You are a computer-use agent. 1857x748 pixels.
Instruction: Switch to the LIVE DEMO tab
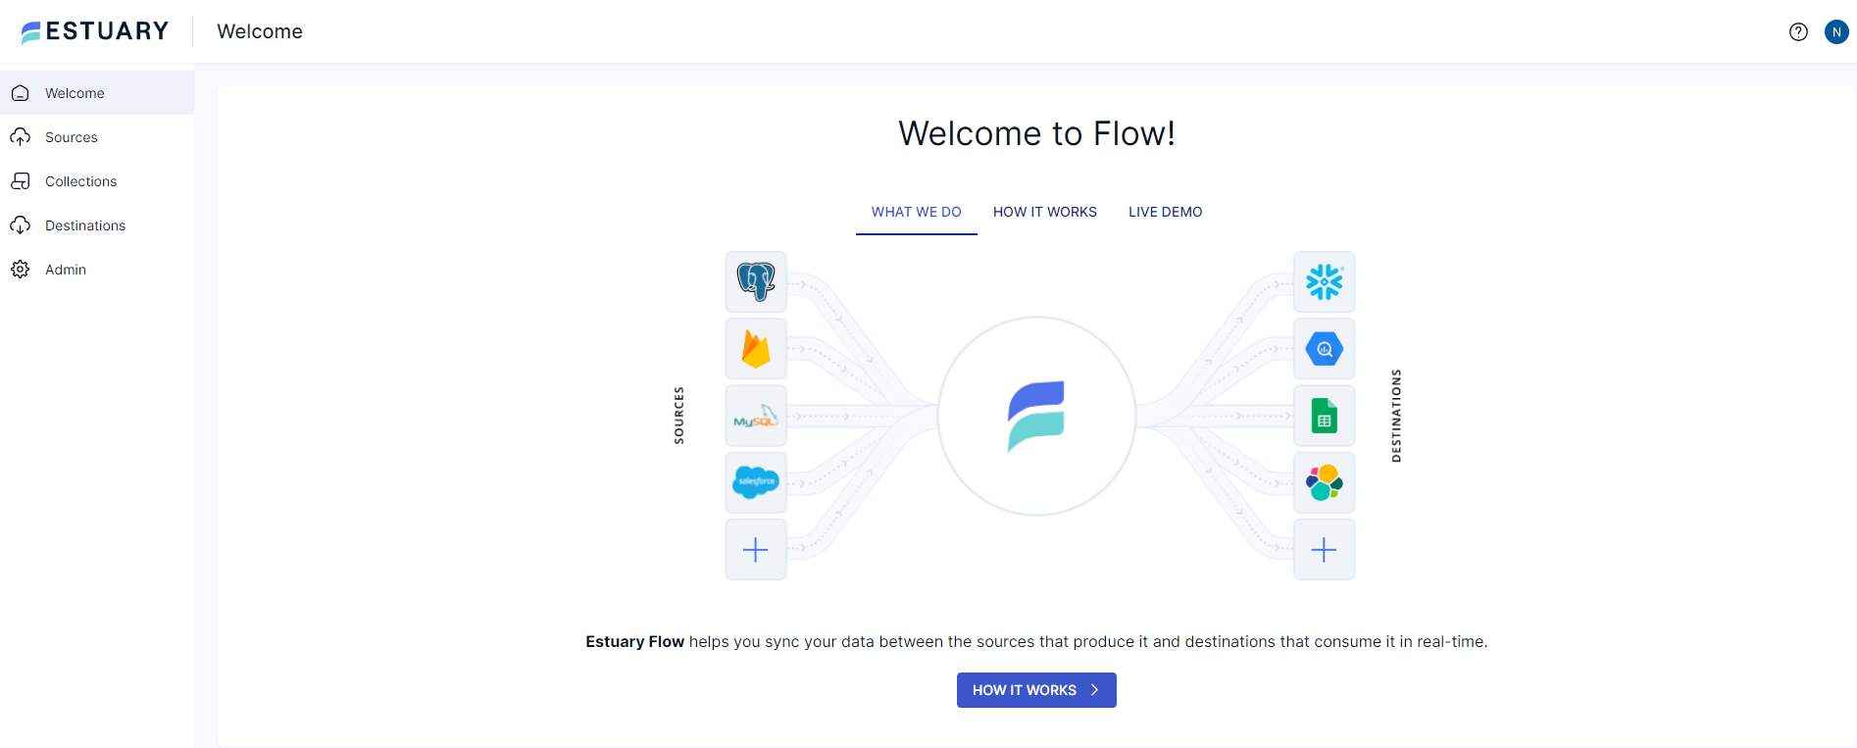click(1166, 212)
